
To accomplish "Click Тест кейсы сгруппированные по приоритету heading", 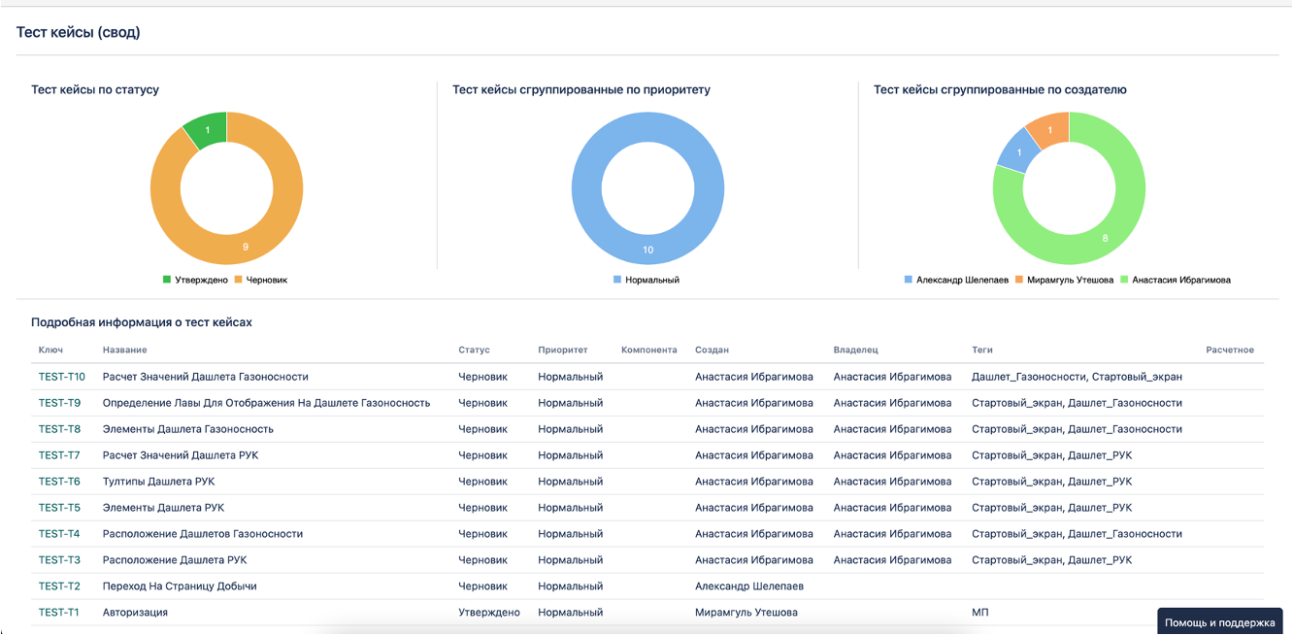I will tap(581, 89).
